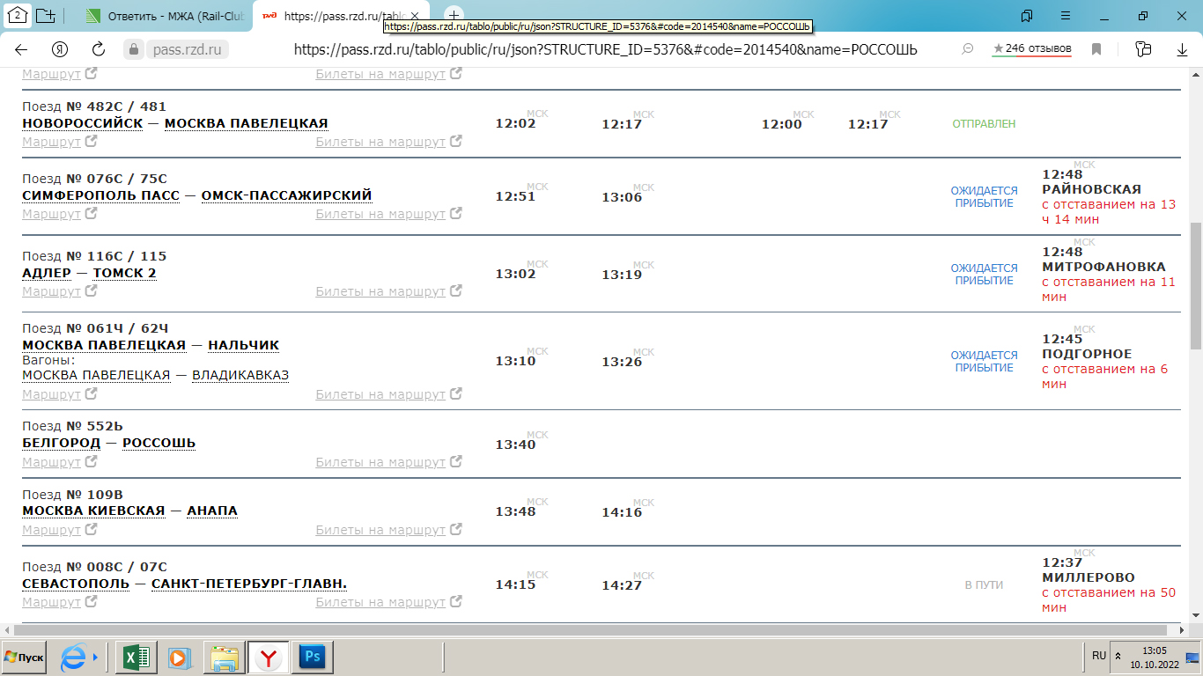Screen dimensions: 1203x676
Task: Open Yandex home via the Я icon
Action: [x=60, y=50]
